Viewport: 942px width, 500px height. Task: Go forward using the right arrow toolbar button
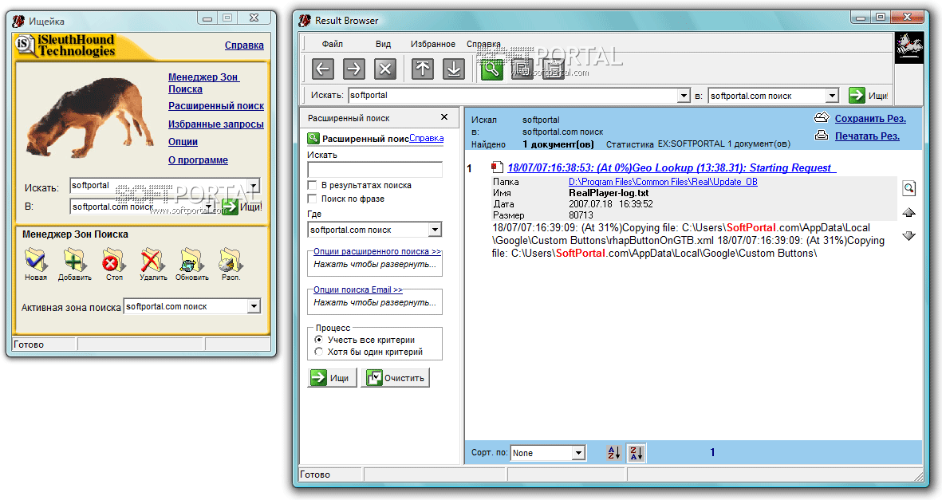(354, 69)
